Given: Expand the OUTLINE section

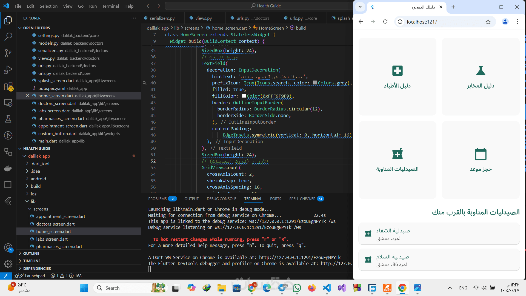Looking at the screenshot, I should (31, 254).
